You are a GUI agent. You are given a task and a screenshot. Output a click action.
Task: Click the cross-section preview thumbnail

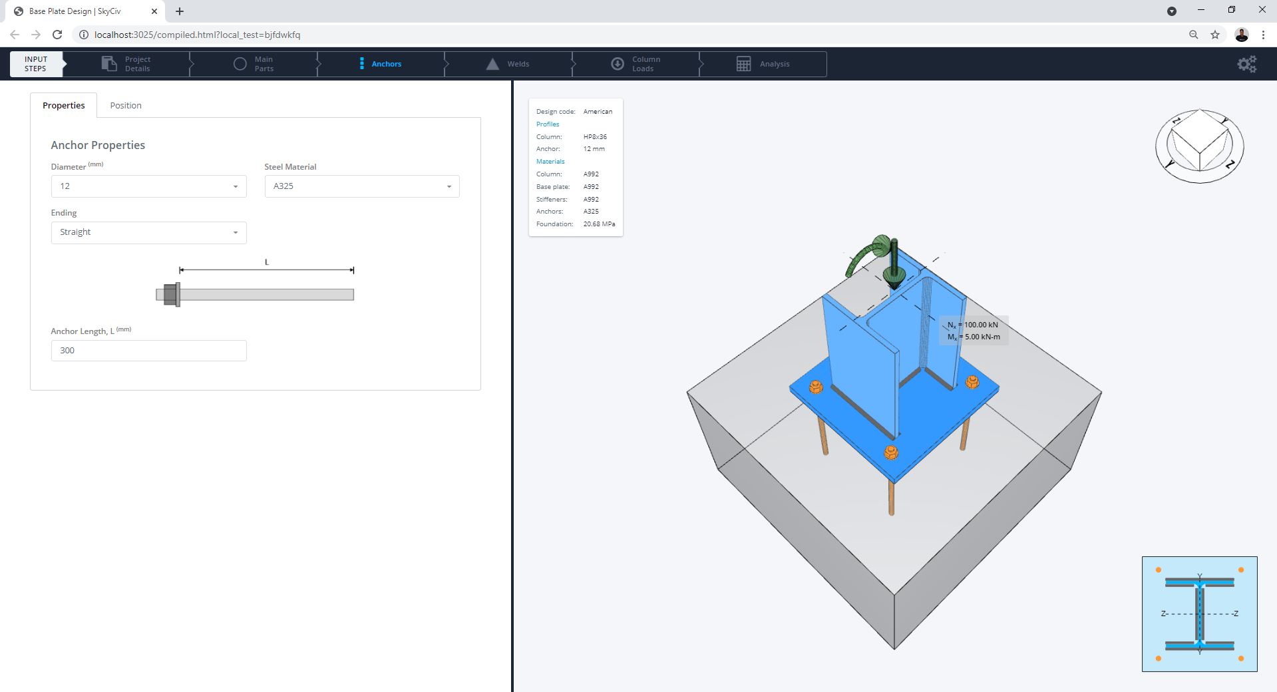point(1199,613)
